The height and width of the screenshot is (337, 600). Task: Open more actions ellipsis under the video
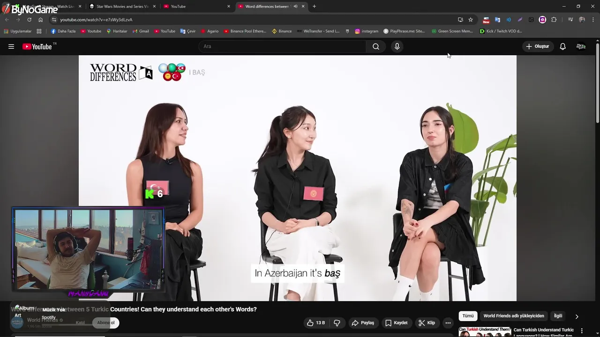pyautogui.click(x=448, y=323)
